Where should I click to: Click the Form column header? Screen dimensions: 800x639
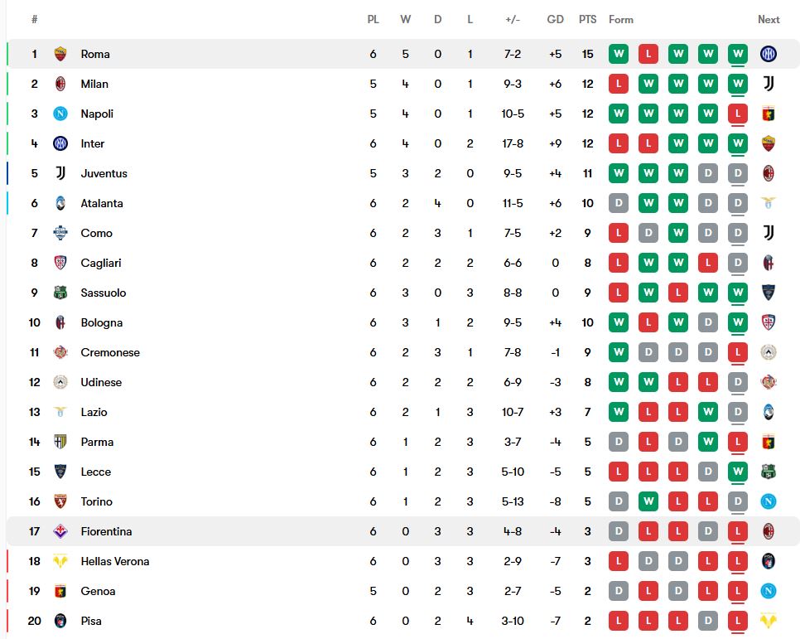pos(621,19)
